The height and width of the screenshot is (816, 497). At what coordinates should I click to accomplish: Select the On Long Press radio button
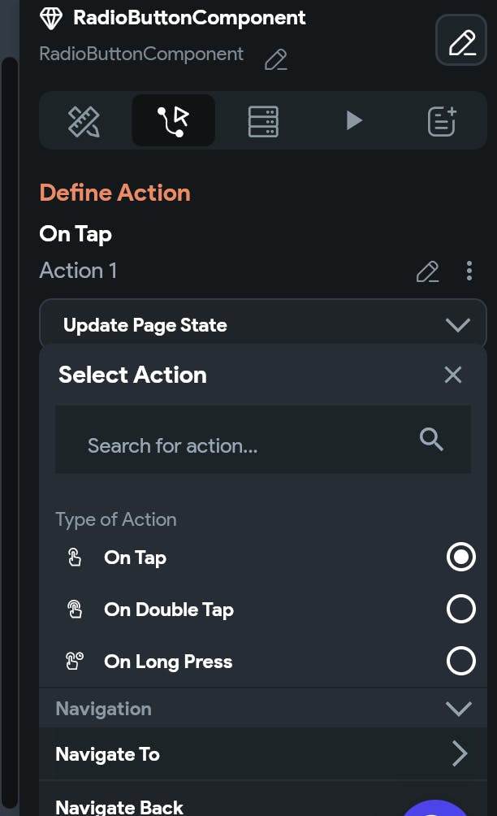tap(460, 662)
